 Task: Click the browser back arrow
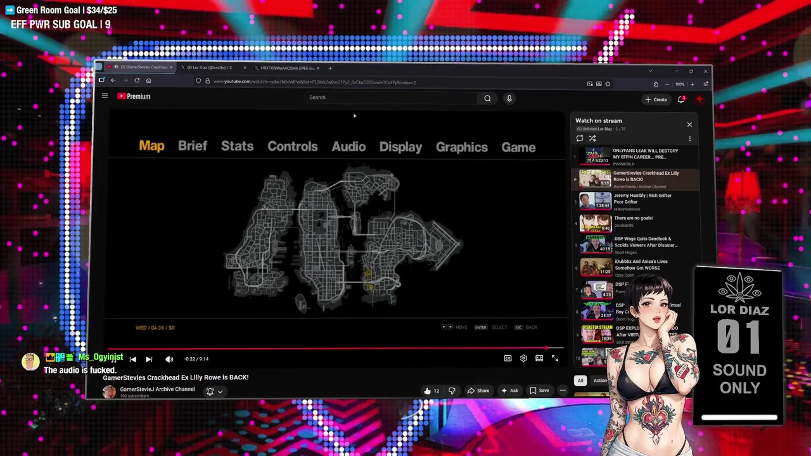pyautogui.click(x=113, y=80)
